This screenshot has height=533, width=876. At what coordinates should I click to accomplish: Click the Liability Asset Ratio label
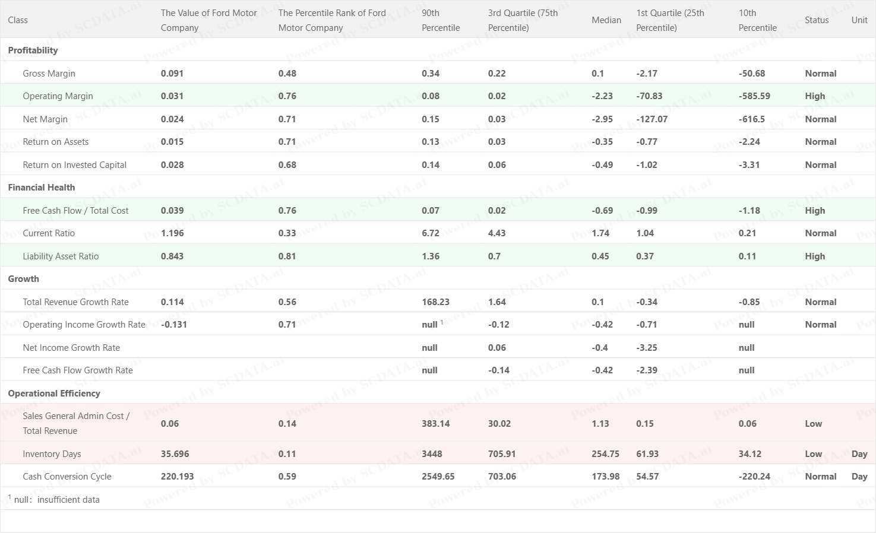point(61,256)
